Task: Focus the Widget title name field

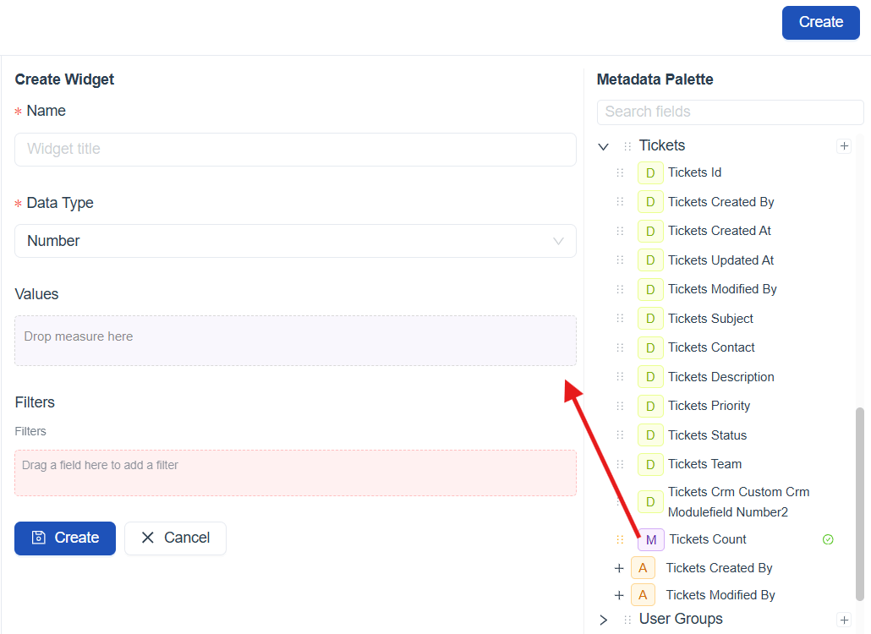Action: 295,150
